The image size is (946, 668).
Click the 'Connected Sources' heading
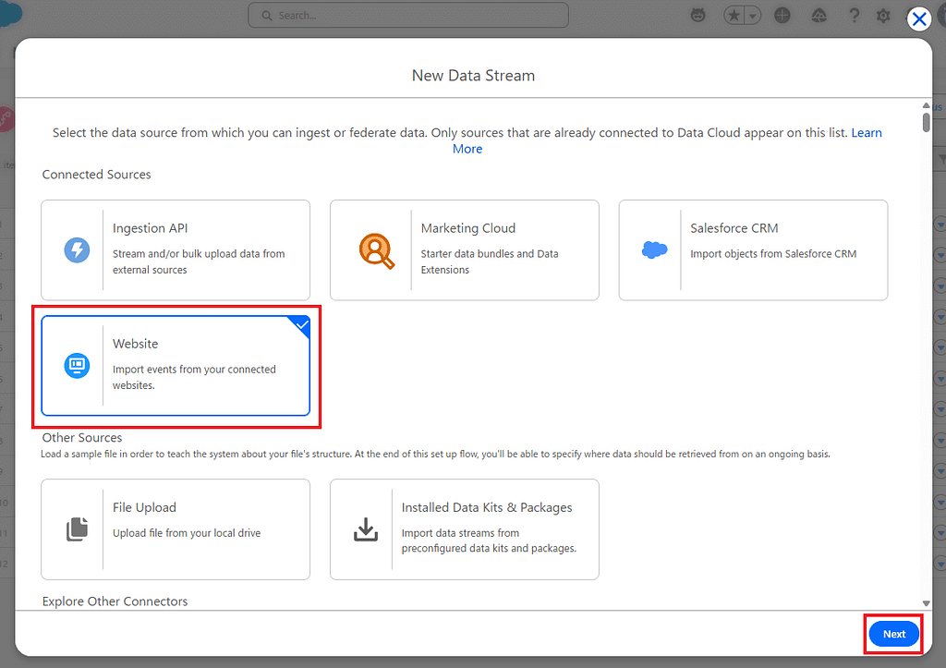click(x=96, y=175)
